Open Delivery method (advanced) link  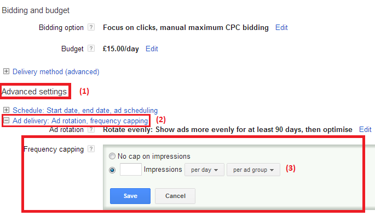pos(56,72)
